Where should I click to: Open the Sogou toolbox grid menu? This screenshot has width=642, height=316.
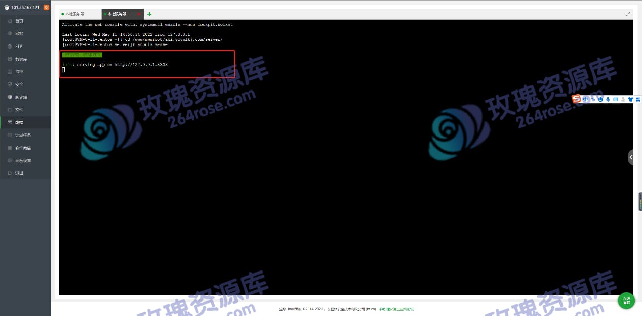click(638, 99)
